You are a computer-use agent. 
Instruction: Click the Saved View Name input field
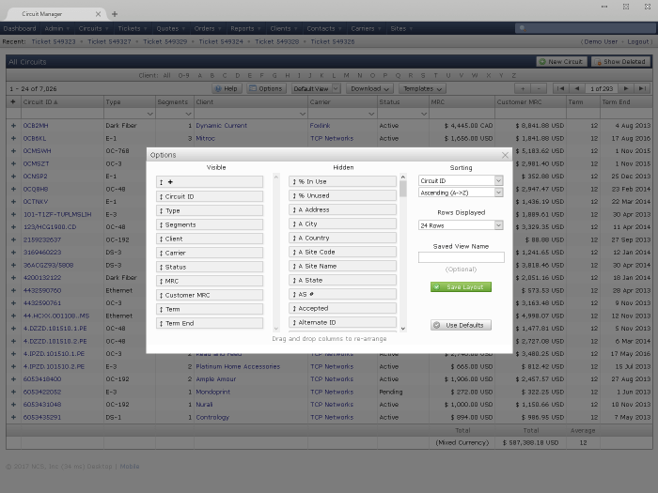click(x=461, y=257)
